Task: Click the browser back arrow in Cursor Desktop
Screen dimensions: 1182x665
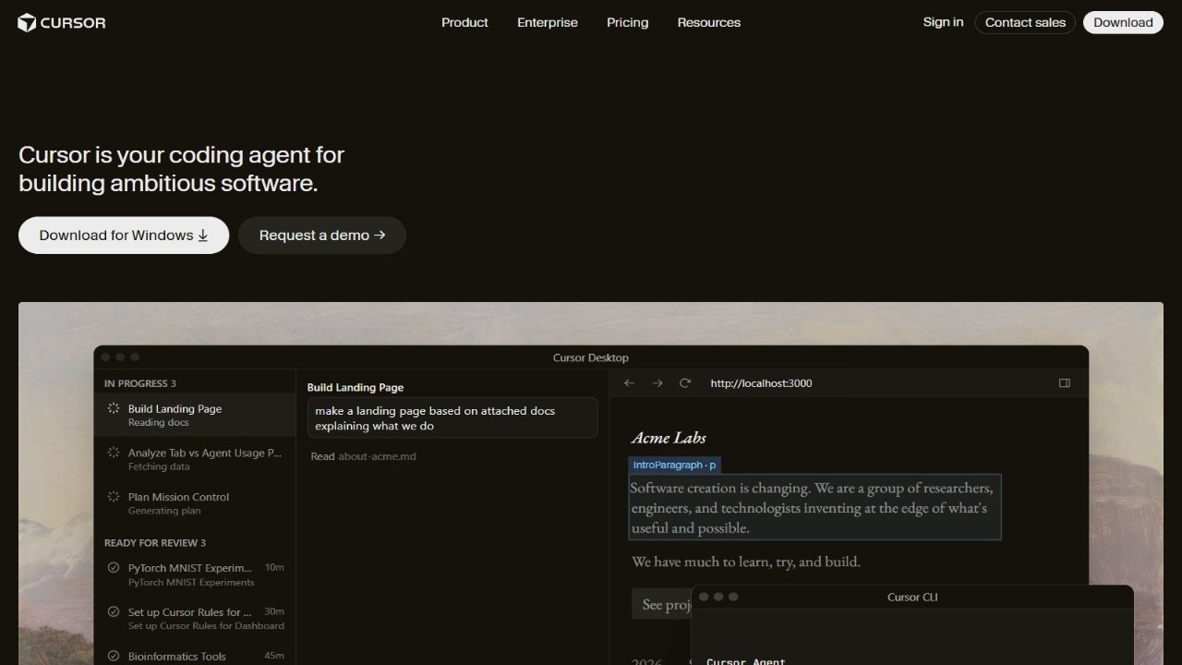Action: point(630,383)
